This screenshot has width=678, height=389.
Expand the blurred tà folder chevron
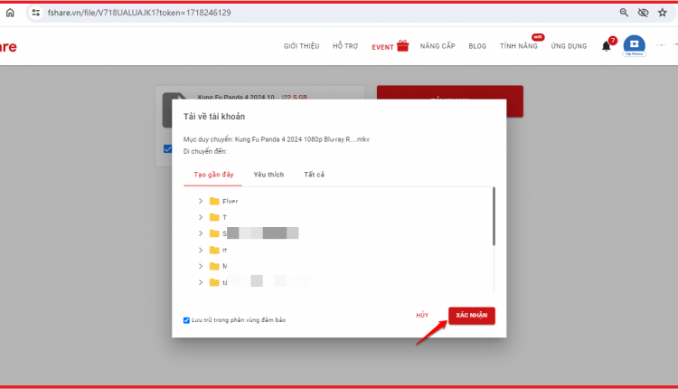(x=201, y=282)
